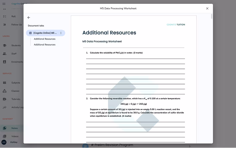Open the three-dot menu for Cognito Online M5 tab
Image resolution: width=236 pixels, height=148 pixels.
tap(61, 33)
